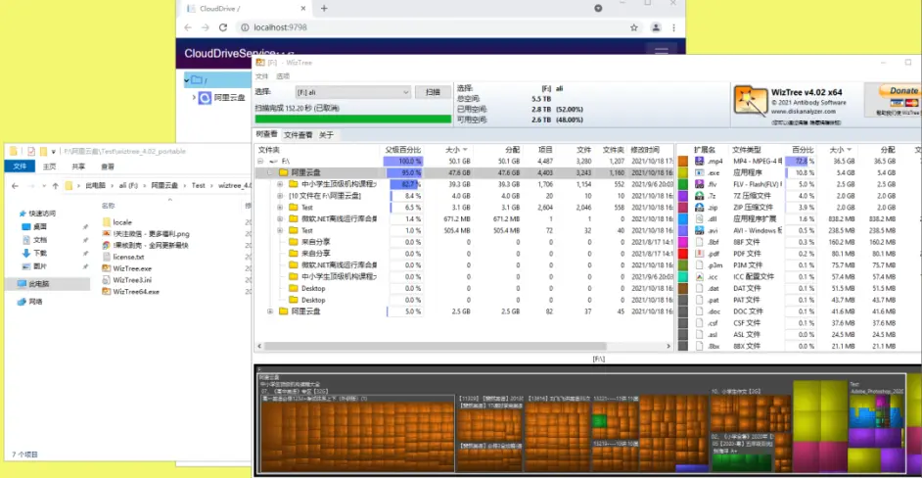Expand 阿里云盘 chevron in CloudDrive tree
The image size is (922, 478).
click(x=194, y=97)
